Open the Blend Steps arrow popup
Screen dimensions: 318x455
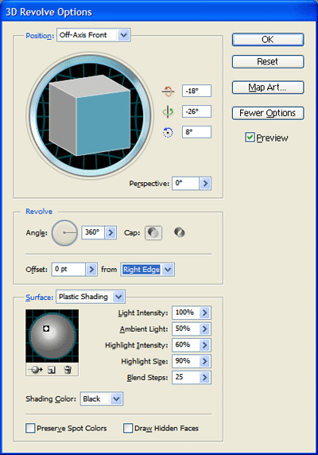point(205,378)
